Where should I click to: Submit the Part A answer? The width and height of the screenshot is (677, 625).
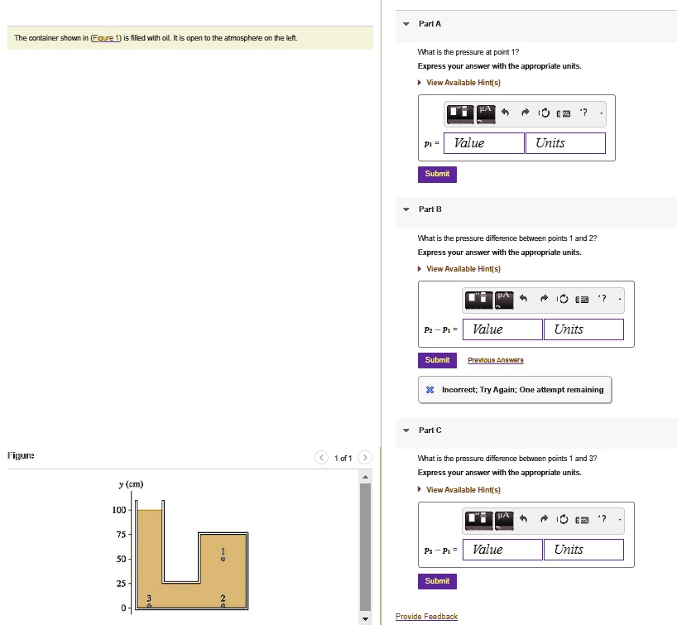coord(437,174)
